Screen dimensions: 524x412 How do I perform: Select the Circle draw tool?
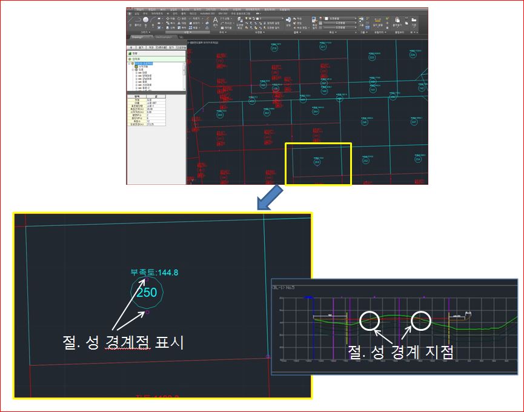(146, 21)
